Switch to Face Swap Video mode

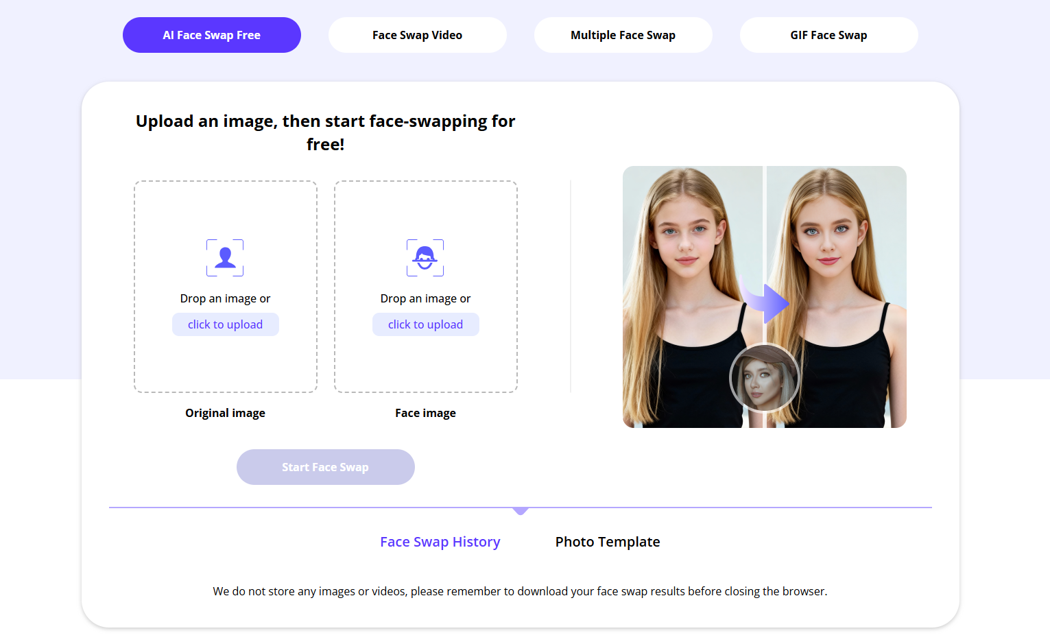point(417,34)
